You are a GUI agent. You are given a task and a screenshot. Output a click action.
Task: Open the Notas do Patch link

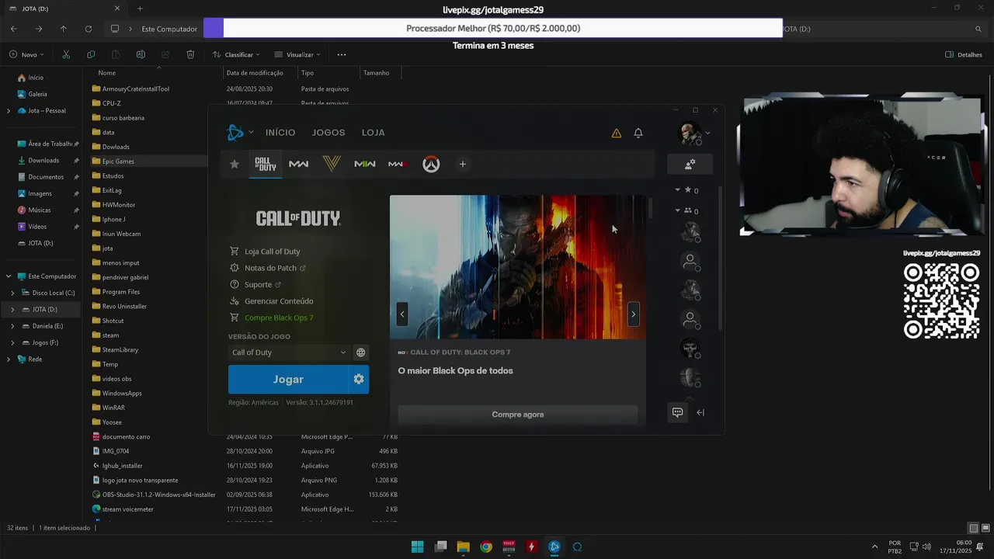tap(270, 268)
